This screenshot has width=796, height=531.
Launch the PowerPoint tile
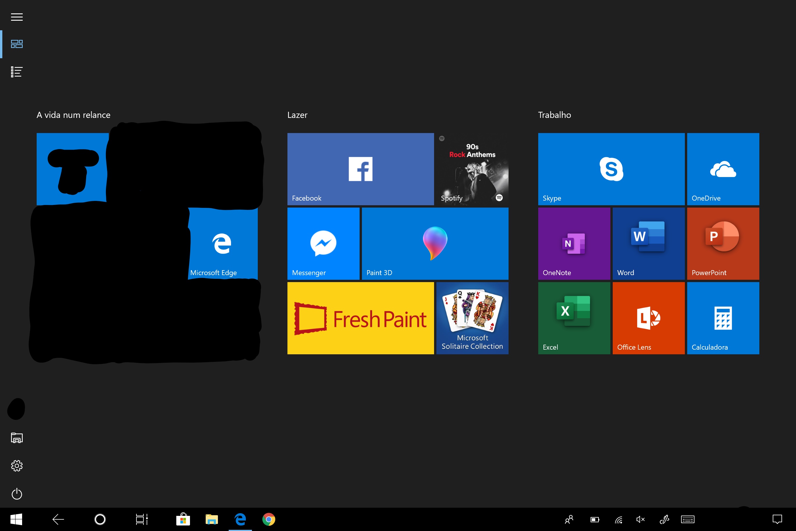point(723,243)
